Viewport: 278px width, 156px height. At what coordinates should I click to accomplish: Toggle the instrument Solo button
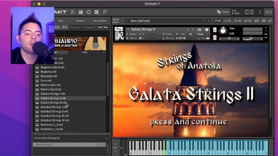[x=215, y=30]
